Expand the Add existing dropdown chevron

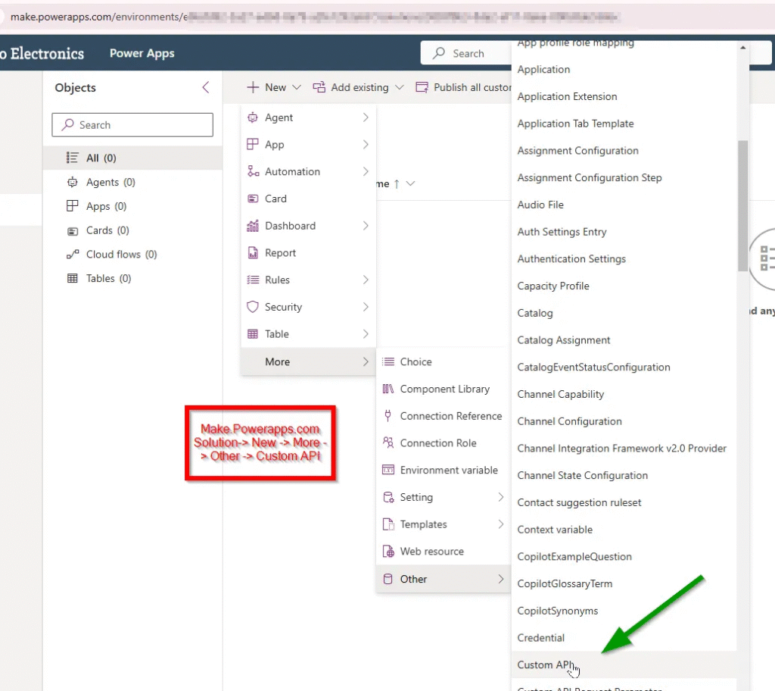[x=400, y=88]
